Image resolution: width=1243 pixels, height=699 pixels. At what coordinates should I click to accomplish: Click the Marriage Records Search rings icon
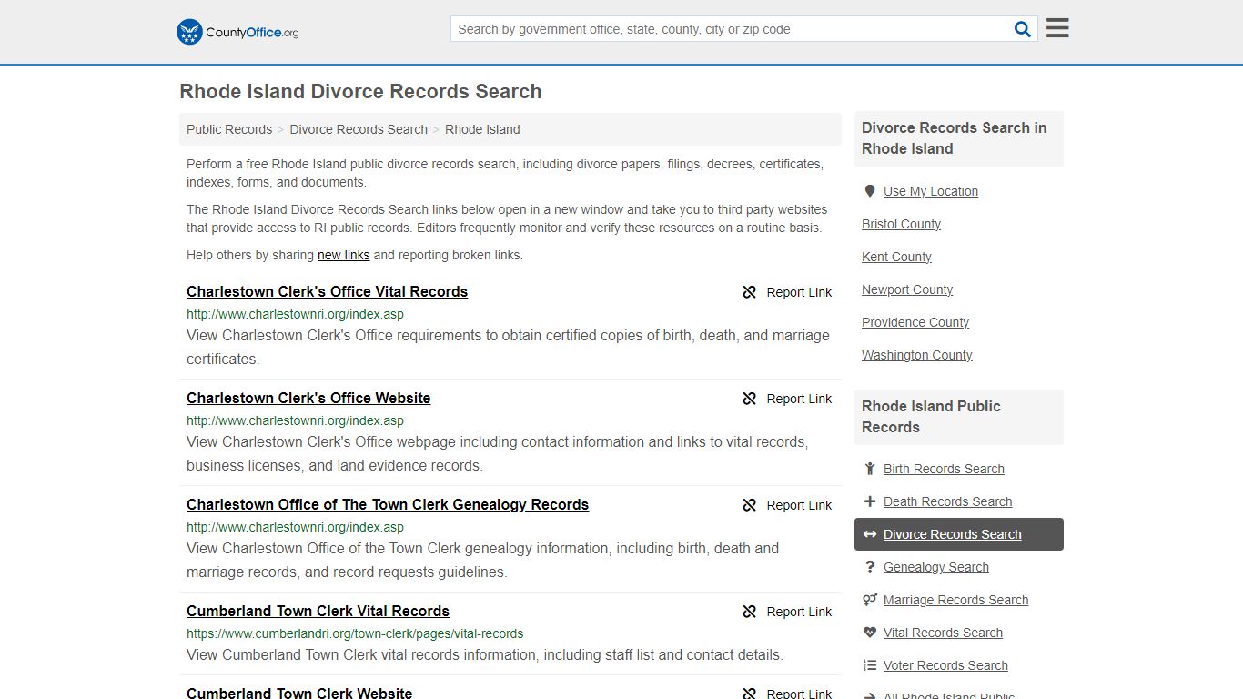pos(870,600)
